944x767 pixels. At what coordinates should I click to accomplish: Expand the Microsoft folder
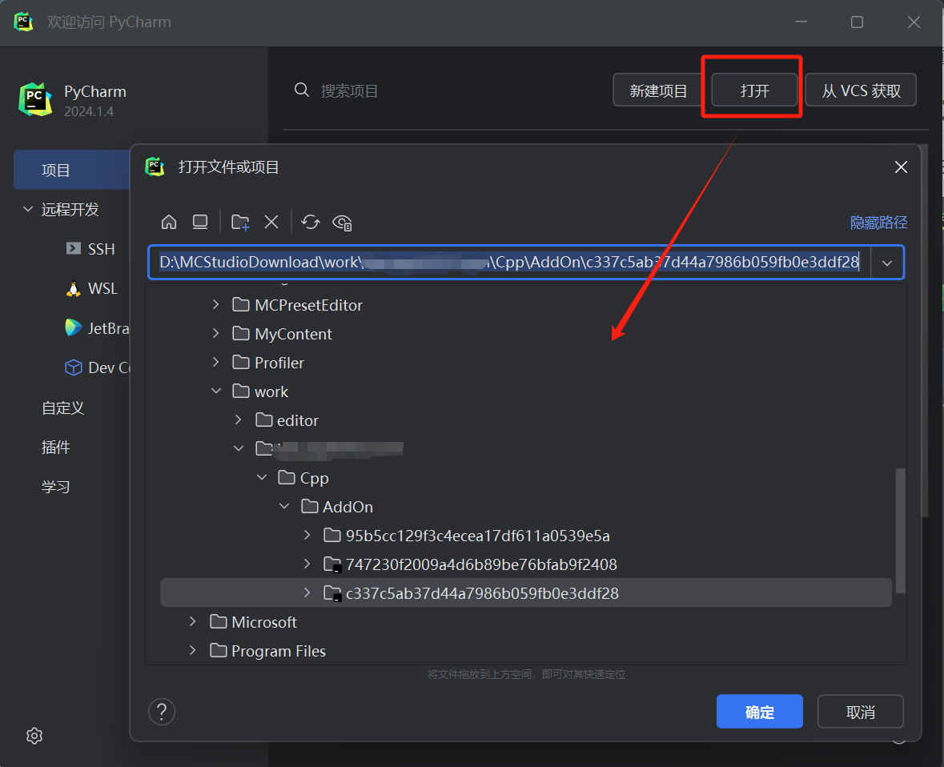[x=193, y=621]
